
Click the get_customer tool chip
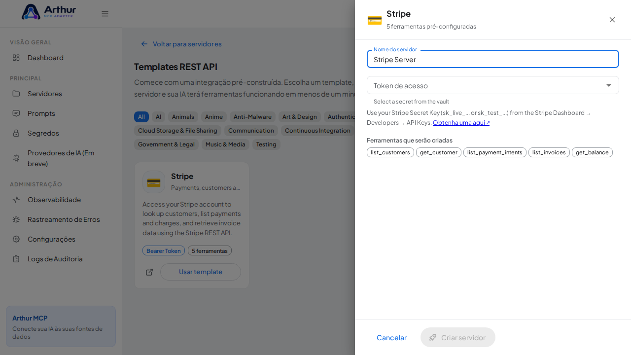coord(439,152)
